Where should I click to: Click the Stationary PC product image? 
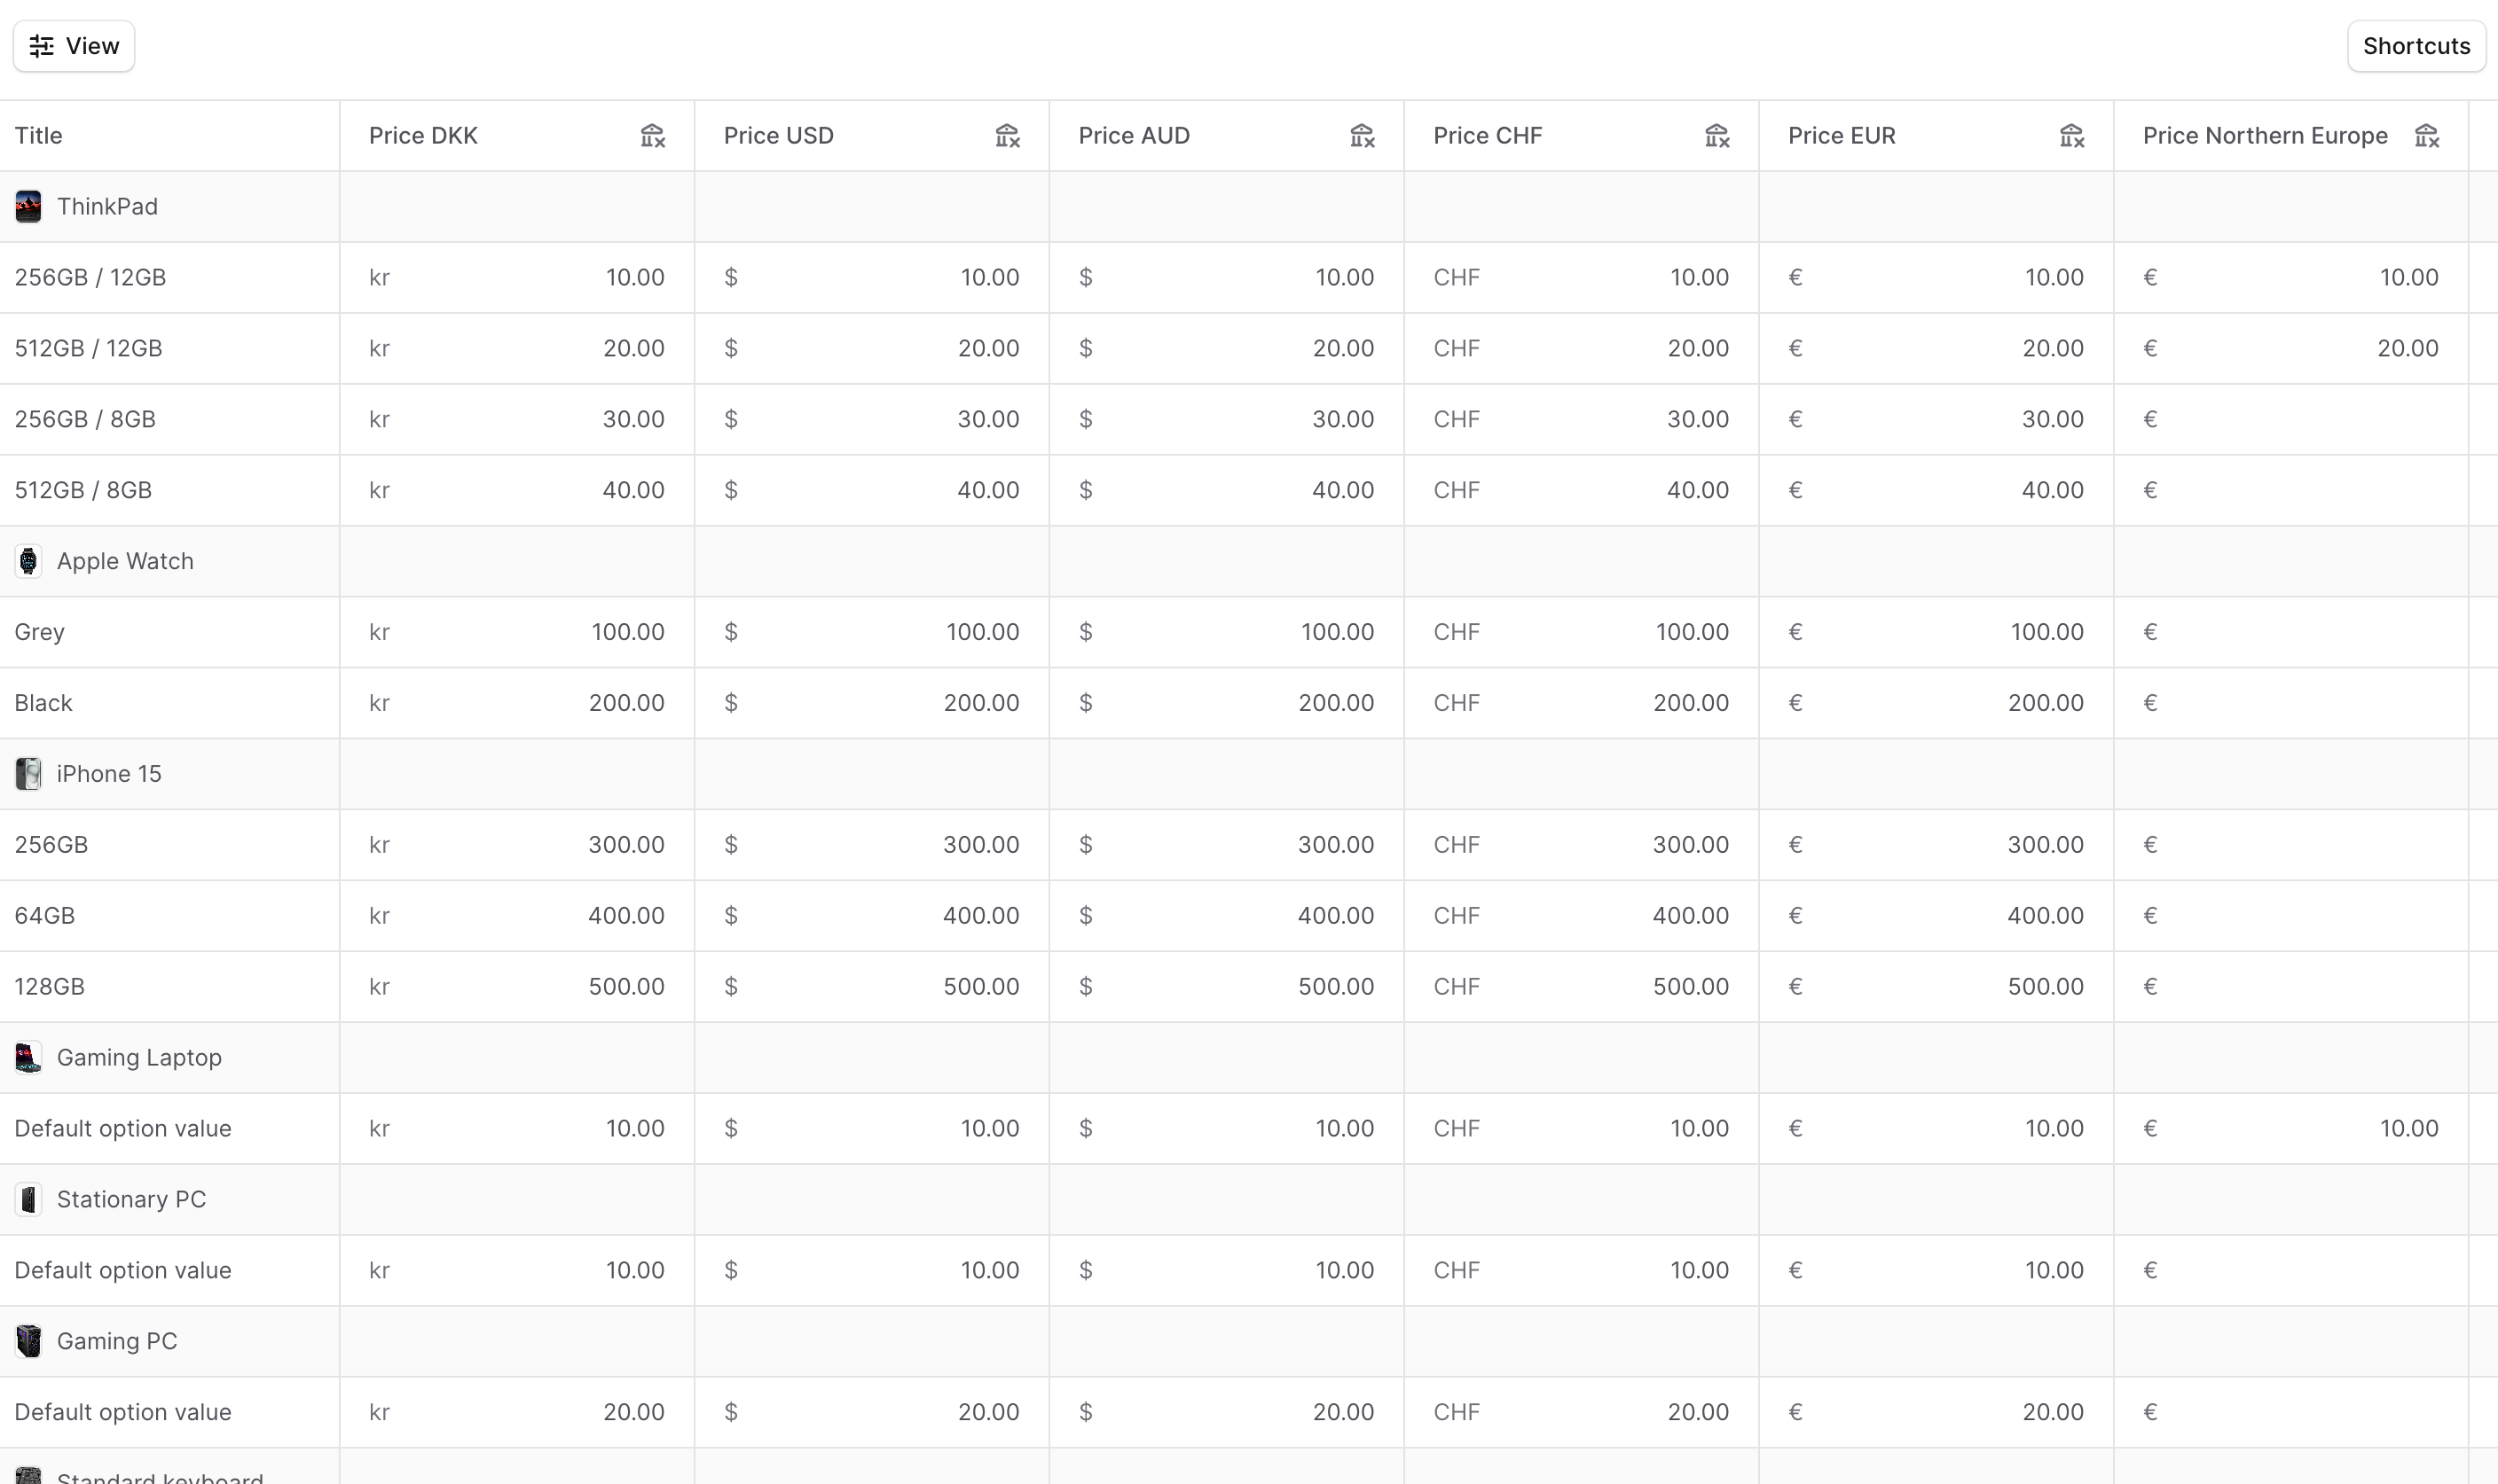[x=28, y=1199]
